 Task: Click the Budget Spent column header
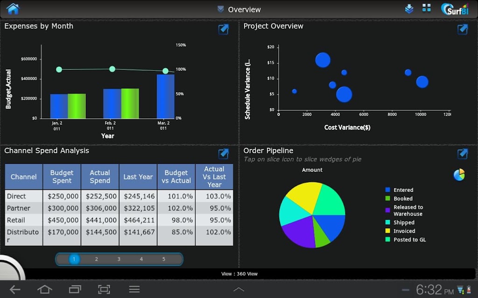pyautogui.click(x=62, y=176)
